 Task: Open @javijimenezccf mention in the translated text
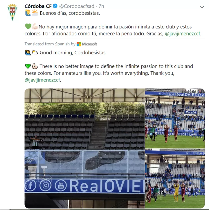pyautogui.click(x=42, y=80)
